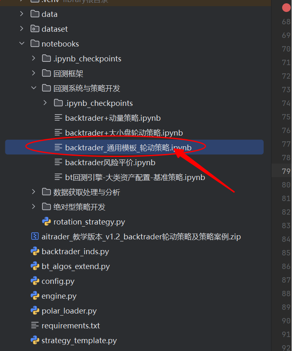292x351 pixels.
Task: Click line number 79 in the gutter
Action: pyautogui.click(x=286, y=171)
